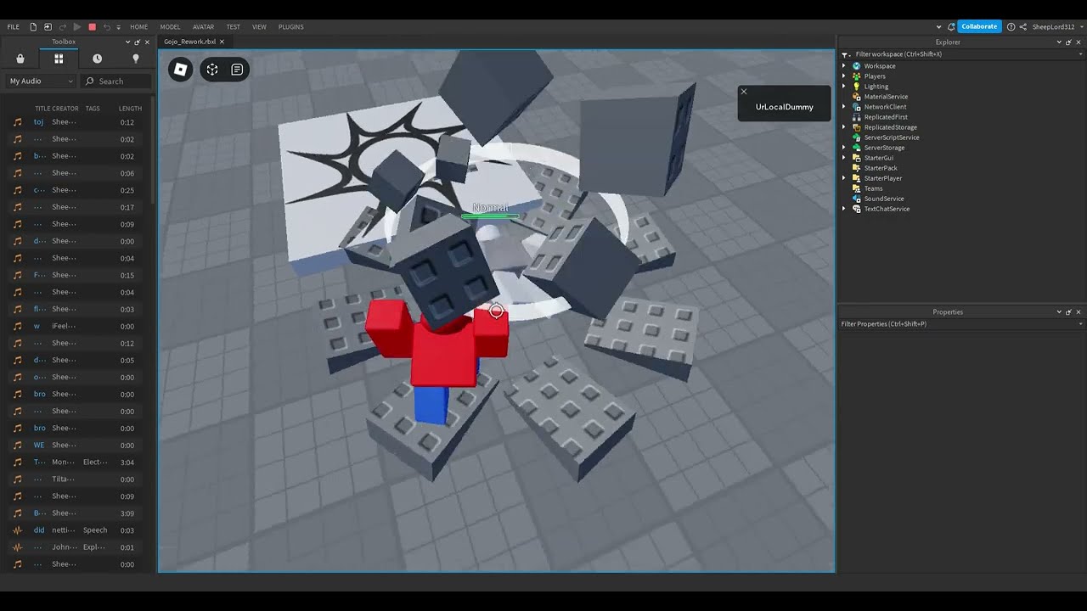Viewport: 1087px width, 611px height.
Task: Expand the ReplicatedStorage tree node
Action: pos(844,127)
